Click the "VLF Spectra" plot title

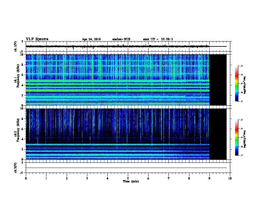coord(37,39)
